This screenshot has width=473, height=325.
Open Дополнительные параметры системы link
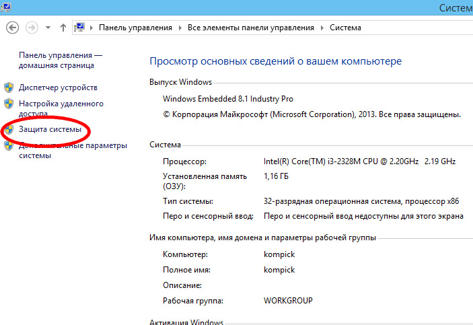73,150
